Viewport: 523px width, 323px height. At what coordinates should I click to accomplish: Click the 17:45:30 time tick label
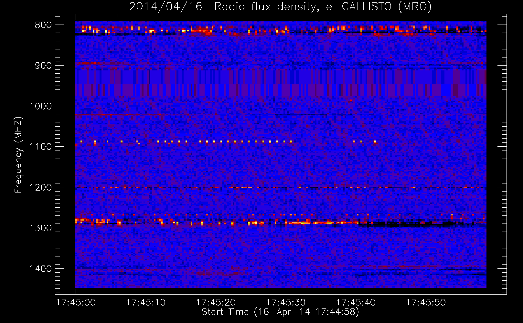[286, 303]
